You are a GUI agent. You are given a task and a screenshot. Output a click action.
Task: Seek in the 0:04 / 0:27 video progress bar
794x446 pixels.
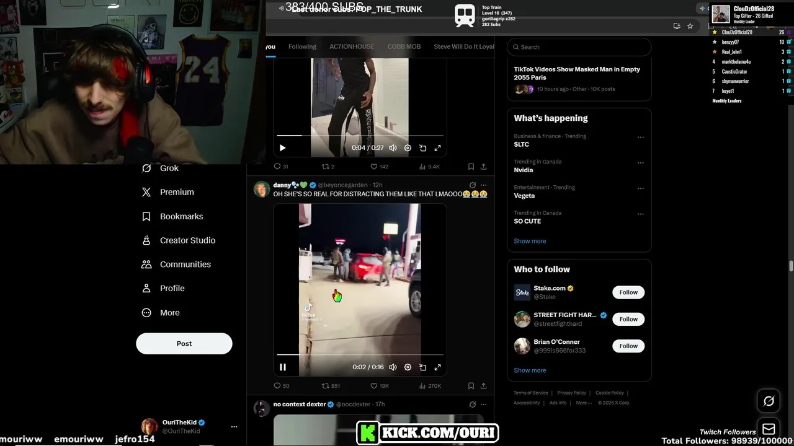click(360, 135)
